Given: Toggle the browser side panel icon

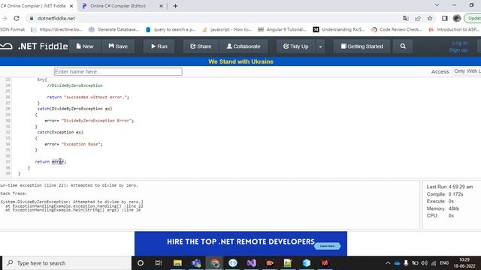Looking at the screenshot, I should (x=445, y=18).
